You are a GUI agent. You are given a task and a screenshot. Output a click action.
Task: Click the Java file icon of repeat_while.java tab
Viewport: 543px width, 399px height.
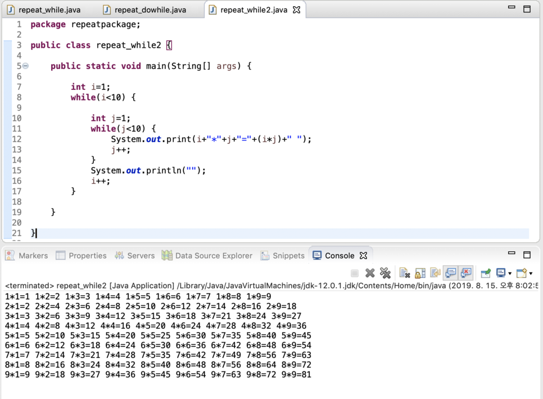point(11,10)
